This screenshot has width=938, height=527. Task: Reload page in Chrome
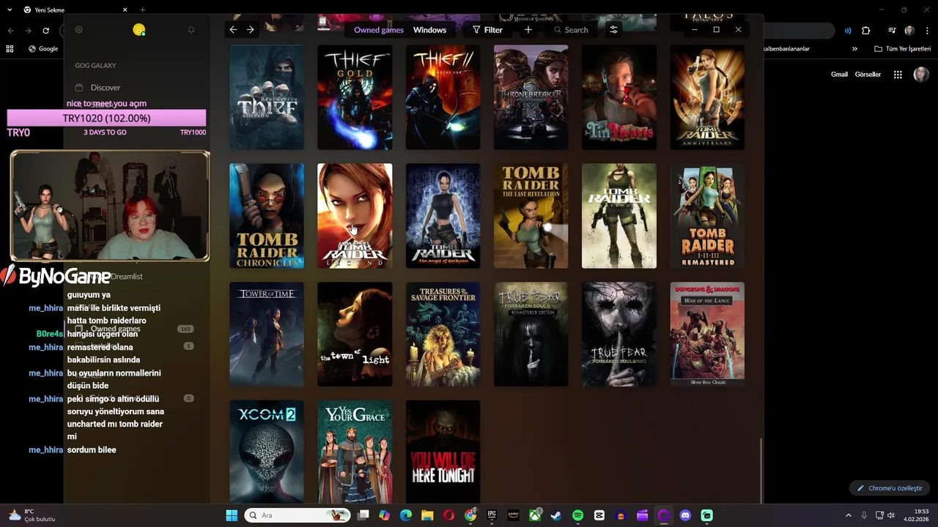pos(46,31)
